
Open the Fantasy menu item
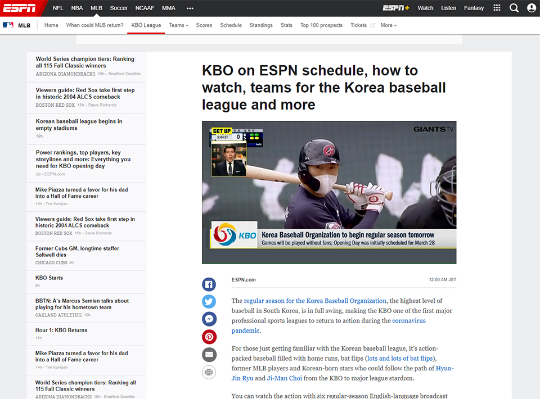[x=474, y=8]
